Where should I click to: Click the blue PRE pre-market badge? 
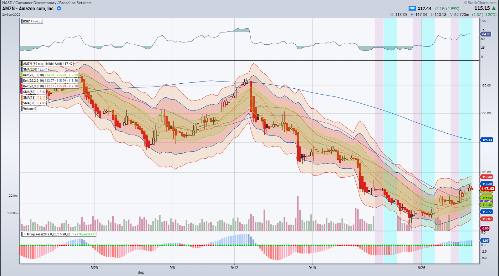(x=412, y=8)
